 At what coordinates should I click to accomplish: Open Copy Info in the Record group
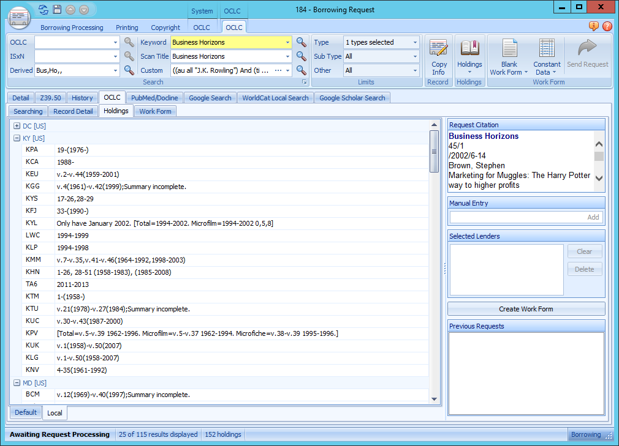point(439,55)
